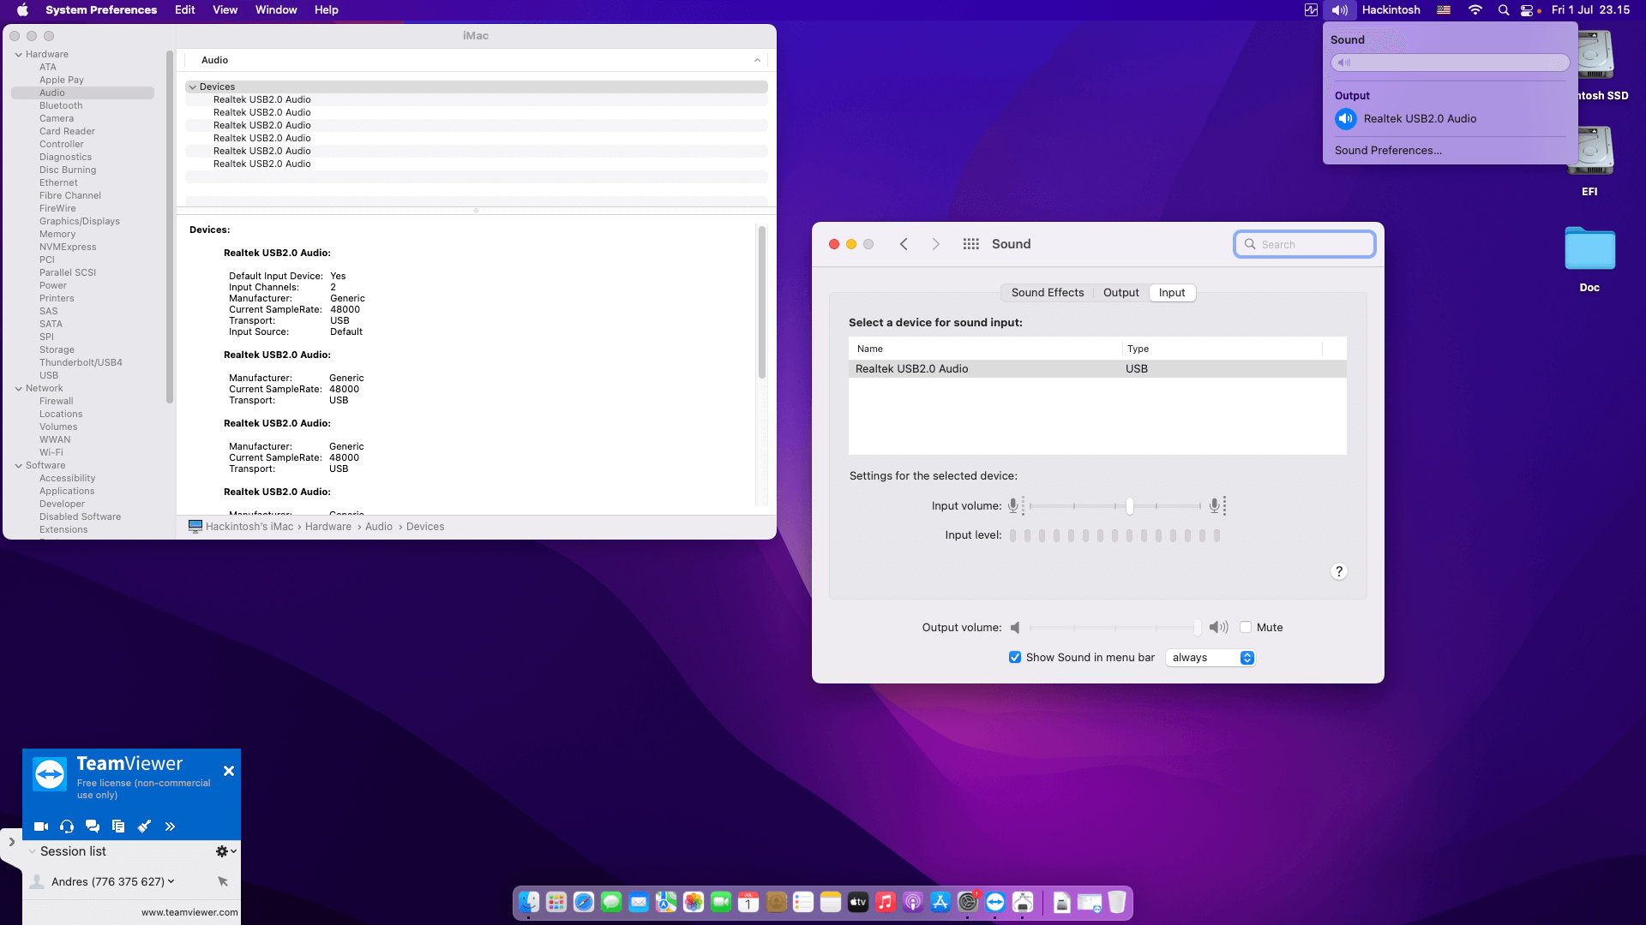Click Hardware in the path bar breadcrumb

[328, 527]
